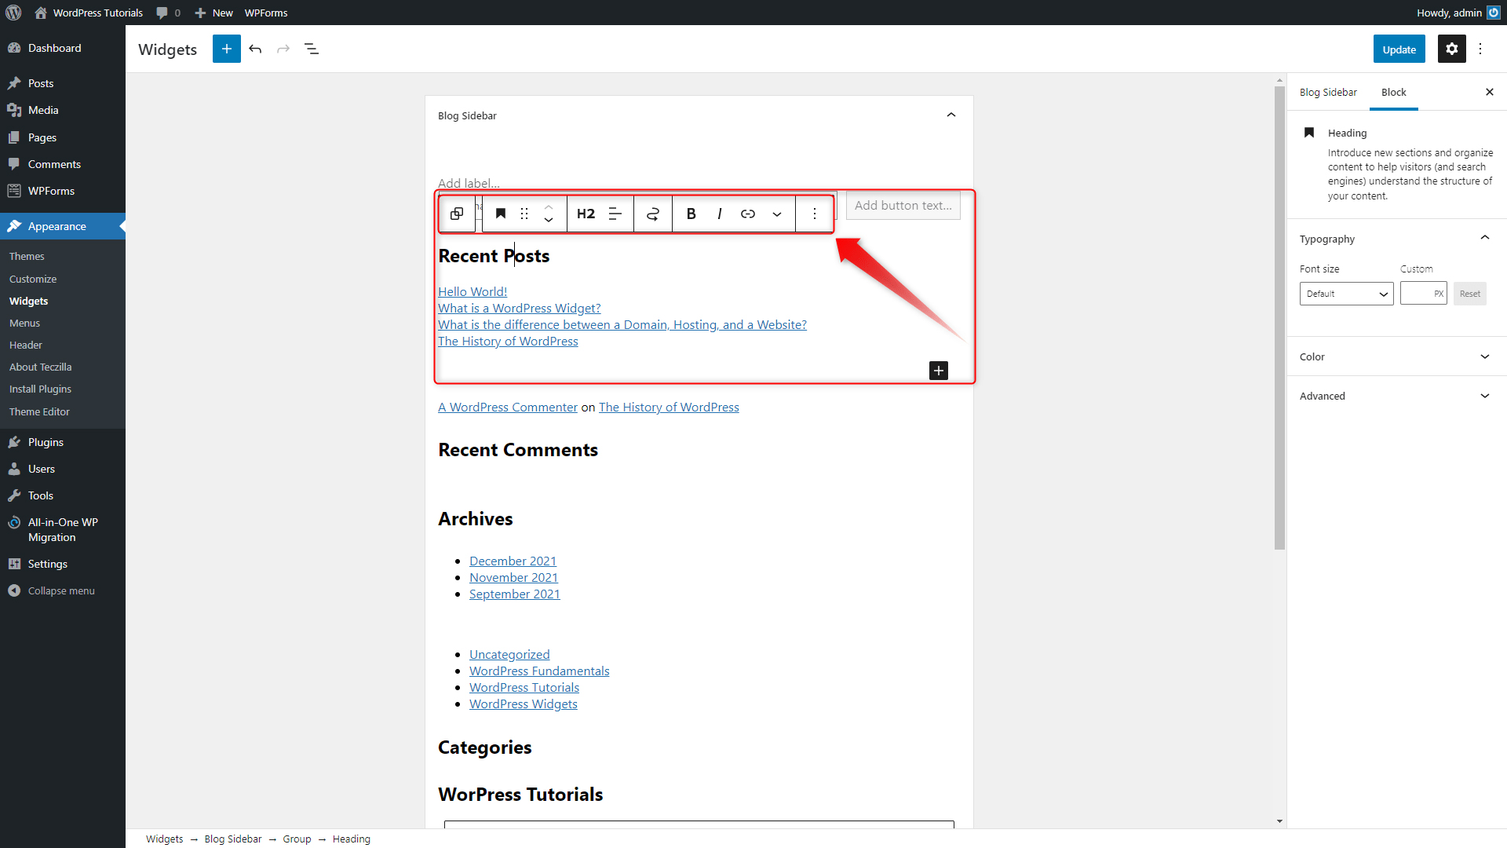1507x848 pixels.
Task: Undo the last change
Action: [255, 49]
